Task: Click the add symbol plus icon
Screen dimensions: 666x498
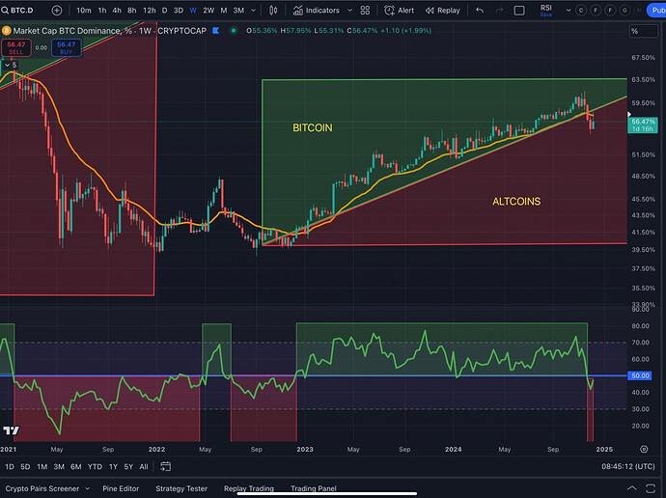Action: pos(57,11)
